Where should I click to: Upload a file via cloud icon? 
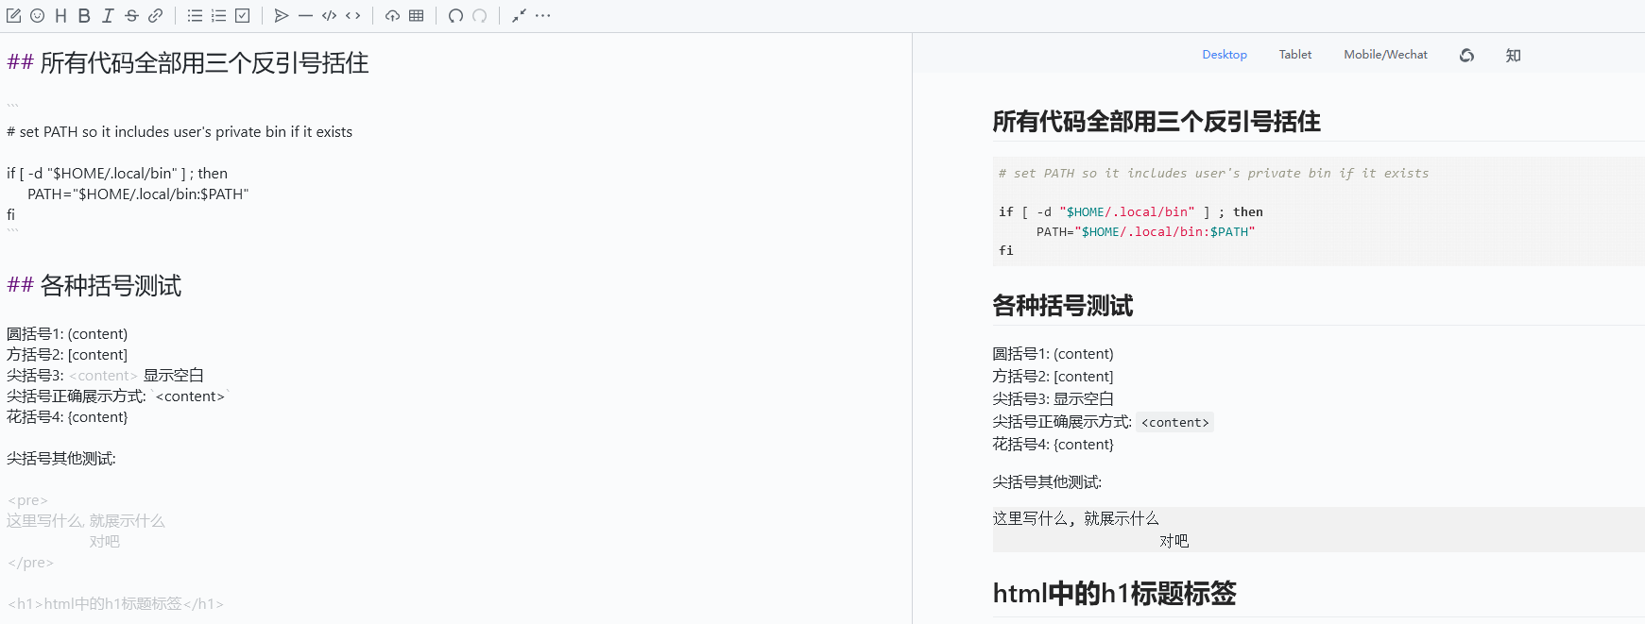pyautogui.click(x=392, y=15)
